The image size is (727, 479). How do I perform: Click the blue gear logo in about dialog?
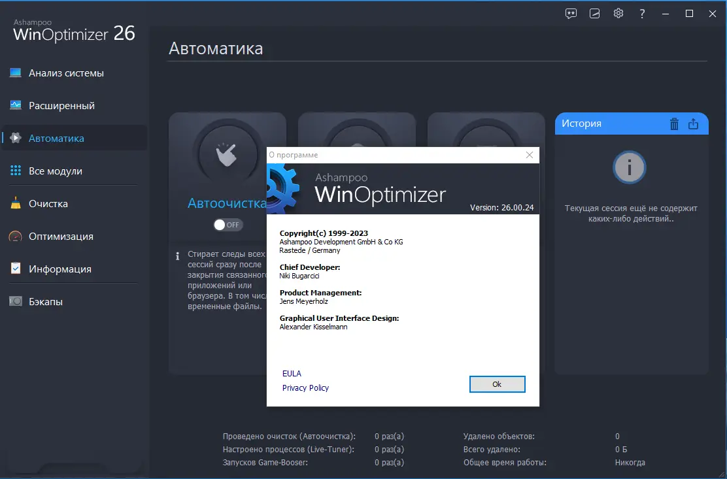click(283, 189)
